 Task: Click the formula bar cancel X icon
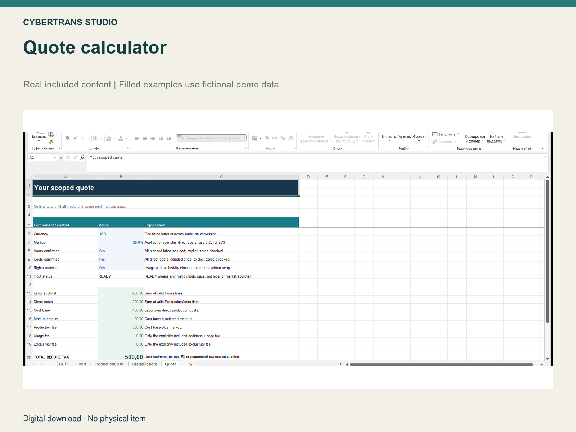(x=68, y=157)
